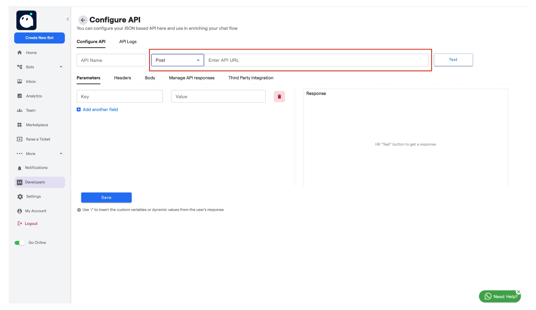Viewport: 536px width, 310px height.
Task: Click inside the API Name field
Action: pyautogui.click(x=111, y=60)
